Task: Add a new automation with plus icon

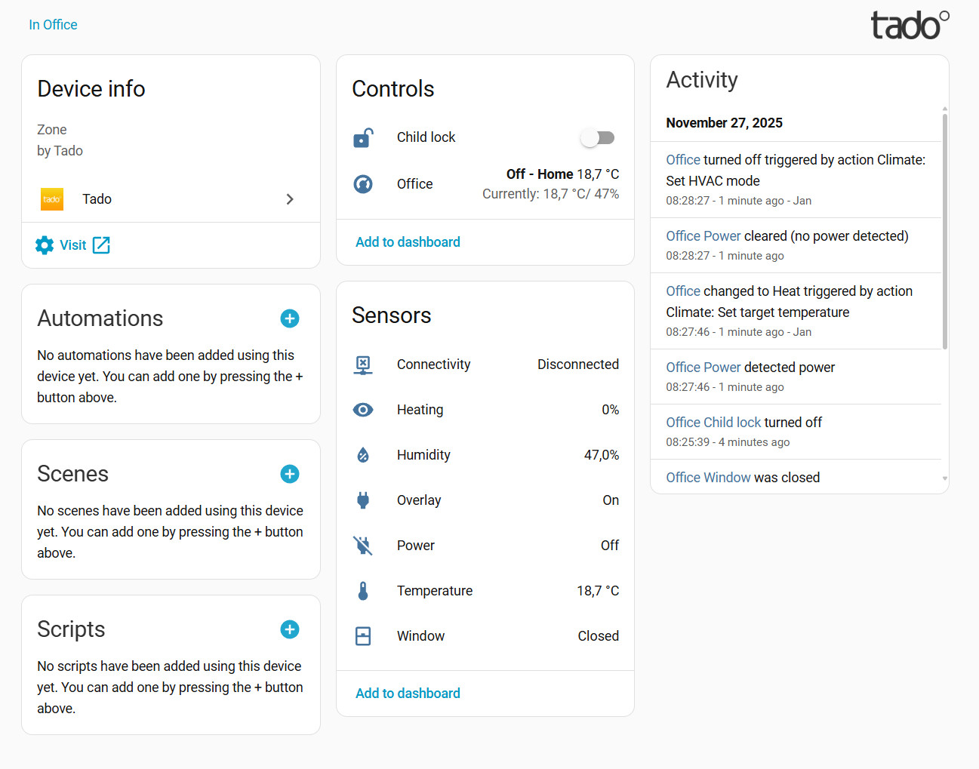Action: click(290, 318)
